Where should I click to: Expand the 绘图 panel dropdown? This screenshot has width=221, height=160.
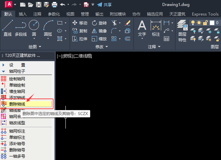(x=35, y=47)
